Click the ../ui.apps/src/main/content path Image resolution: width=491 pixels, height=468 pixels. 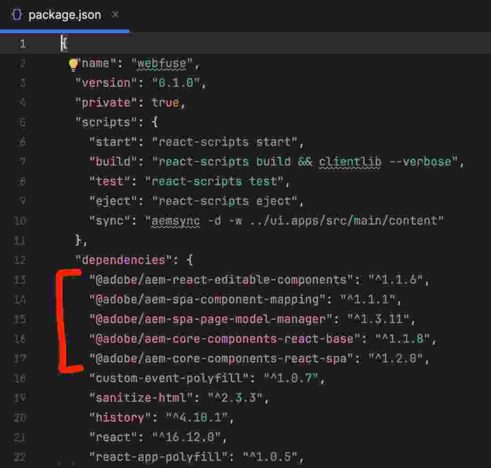pos(343,221)
